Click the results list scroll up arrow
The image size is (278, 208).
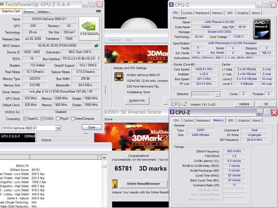click(x=104, y=157)
